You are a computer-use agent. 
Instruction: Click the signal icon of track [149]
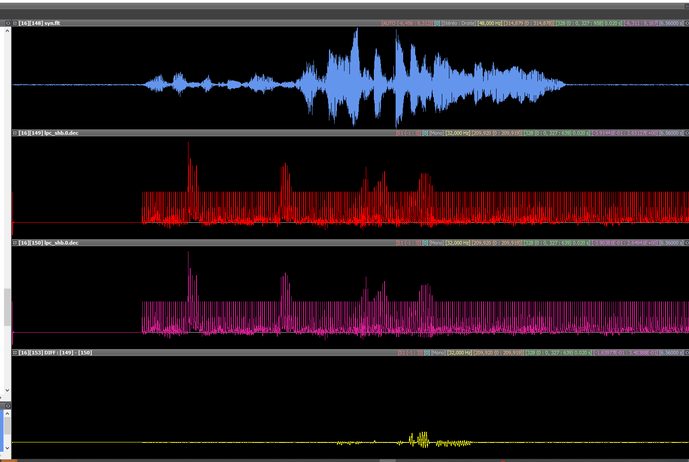tap(15, 133)
